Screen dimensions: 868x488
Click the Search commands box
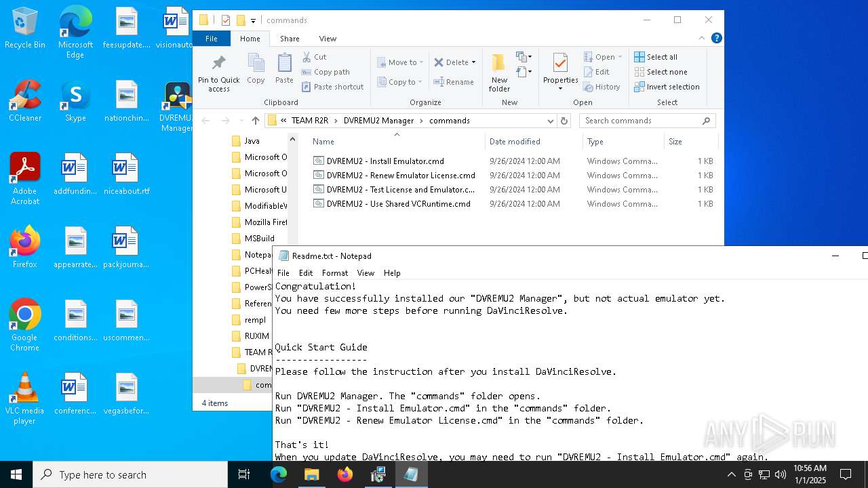[647, 121]
